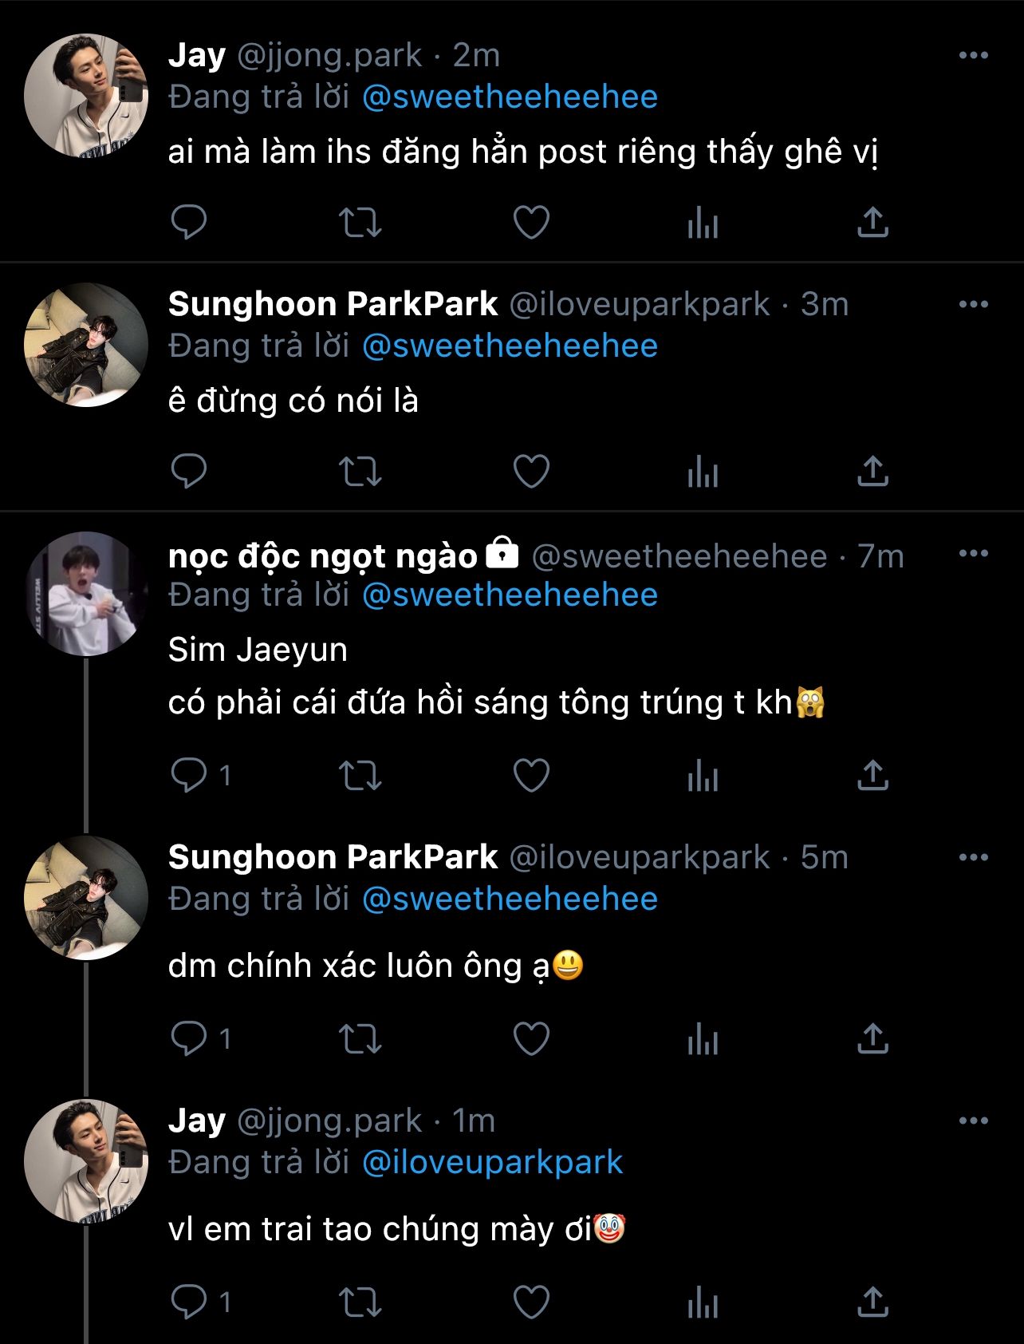The image size is (1024, 1344).
Task: Like Jay's tweet posted 2m ago
Action: click(x=531, y=223)
